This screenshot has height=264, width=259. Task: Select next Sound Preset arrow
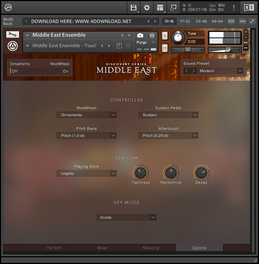pyautogui.click(x=193, y=71)
